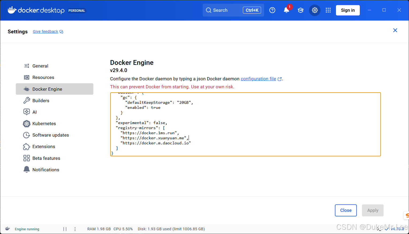409x234 pixels.
Task: Click the PERSONAL plan badge
Action: [77, 10]
